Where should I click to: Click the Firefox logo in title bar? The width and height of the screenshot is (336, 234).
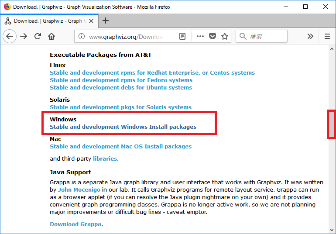(7, 7)
